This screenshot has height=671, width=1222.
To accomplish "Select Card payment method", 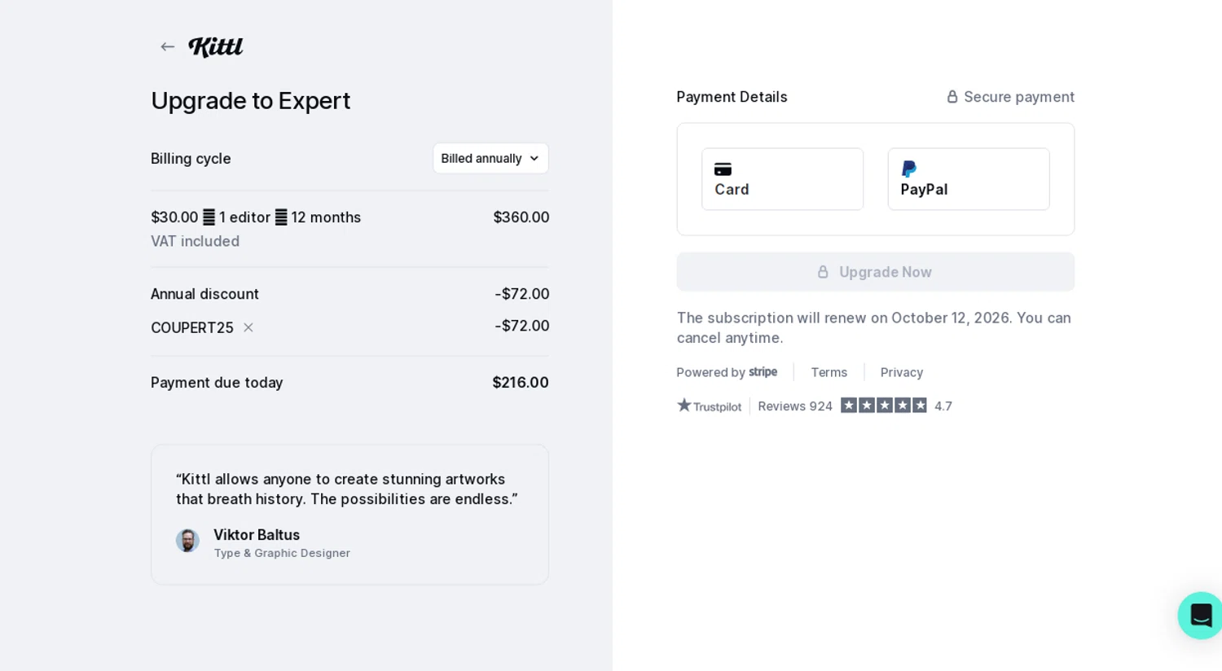I will (x=782, y=179).
